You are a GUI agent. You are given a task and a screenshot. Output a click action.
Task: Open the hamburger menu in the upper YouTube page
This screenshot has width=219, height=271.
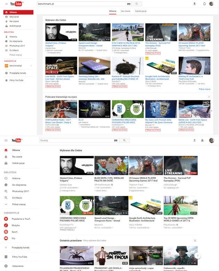pyautogui.click(x=7, y=4)
